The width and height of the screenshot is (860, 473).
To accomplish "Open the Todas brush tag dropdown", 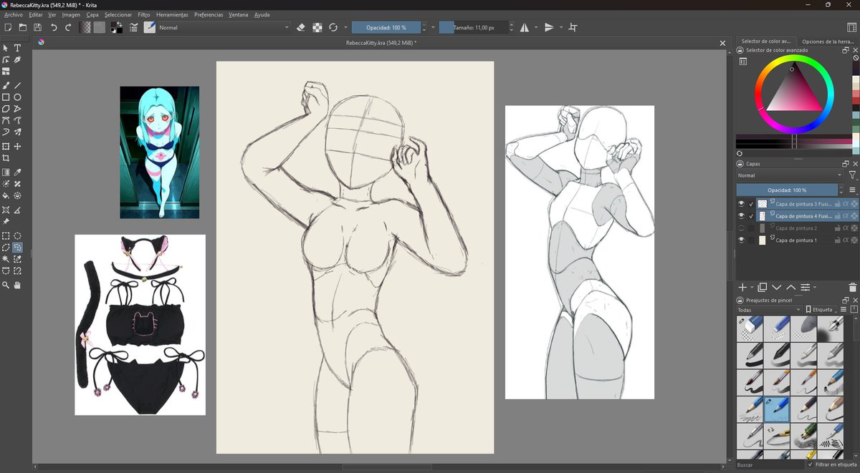I will pos(769,310).
